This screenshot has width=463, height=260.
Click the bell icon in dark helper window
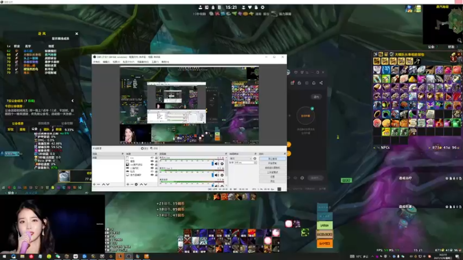pos(314,83)
